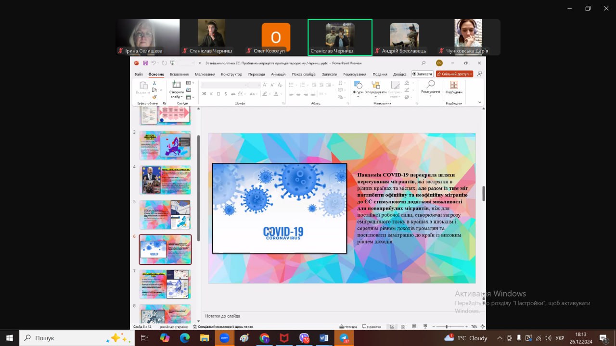
Task: Click the Task View icon in taskbar
Action: click(x=144, y=338)
